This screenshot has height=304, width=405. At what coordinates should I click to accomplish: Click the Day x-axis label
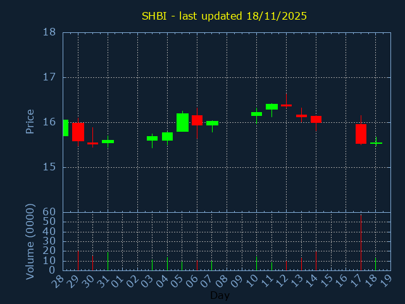point(220,295)
